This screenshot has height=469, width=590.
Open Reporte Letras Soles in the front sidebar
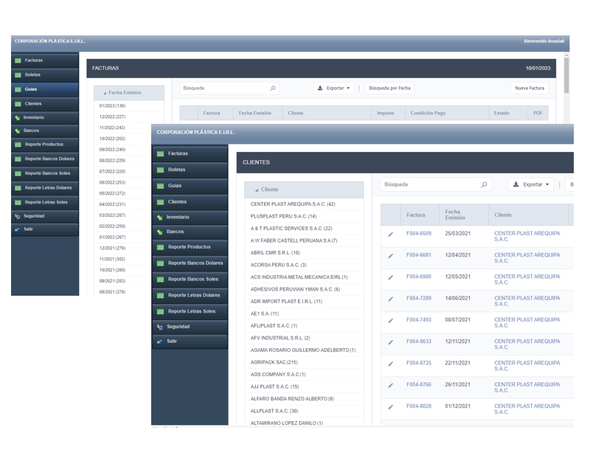point(192,311)
